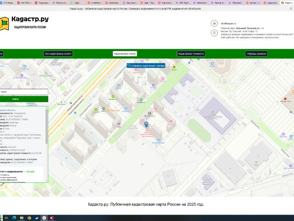The height and width of the screenshot is (221, 294).
Task: Click the info panel scroll-down arrow
Action: pyautogui.click(x=46, y=181)
